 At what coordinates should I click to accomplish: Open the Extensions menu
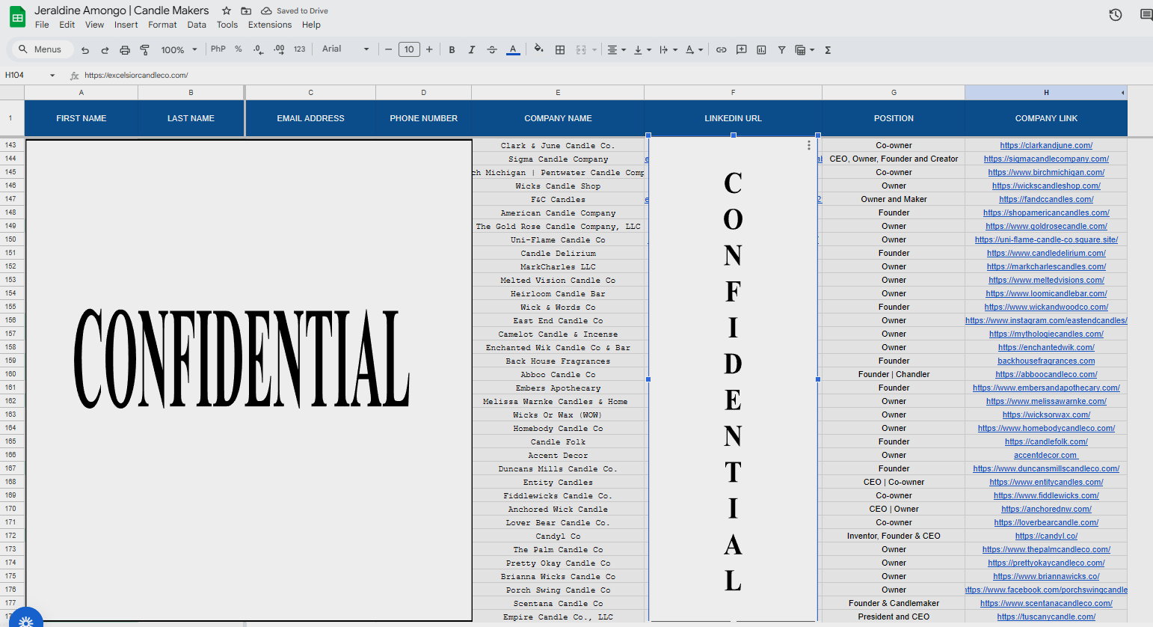[x=269, y=25]
